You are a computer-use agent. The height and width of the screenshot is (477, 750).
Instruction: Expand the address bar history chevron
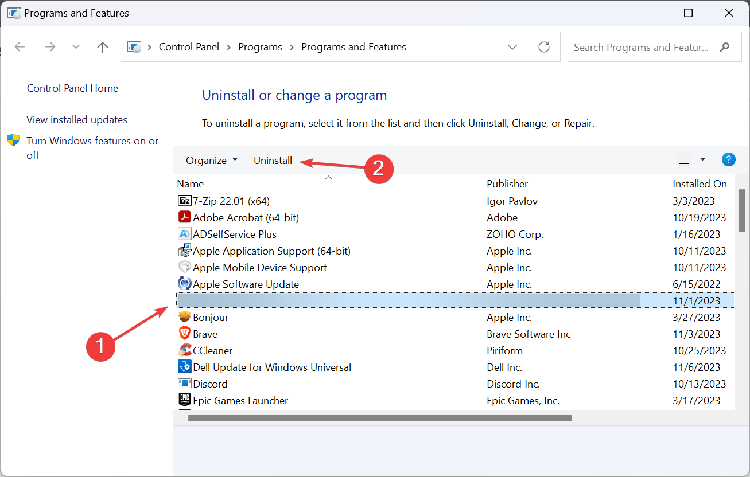pyautogui.click(x=513, y=47)
